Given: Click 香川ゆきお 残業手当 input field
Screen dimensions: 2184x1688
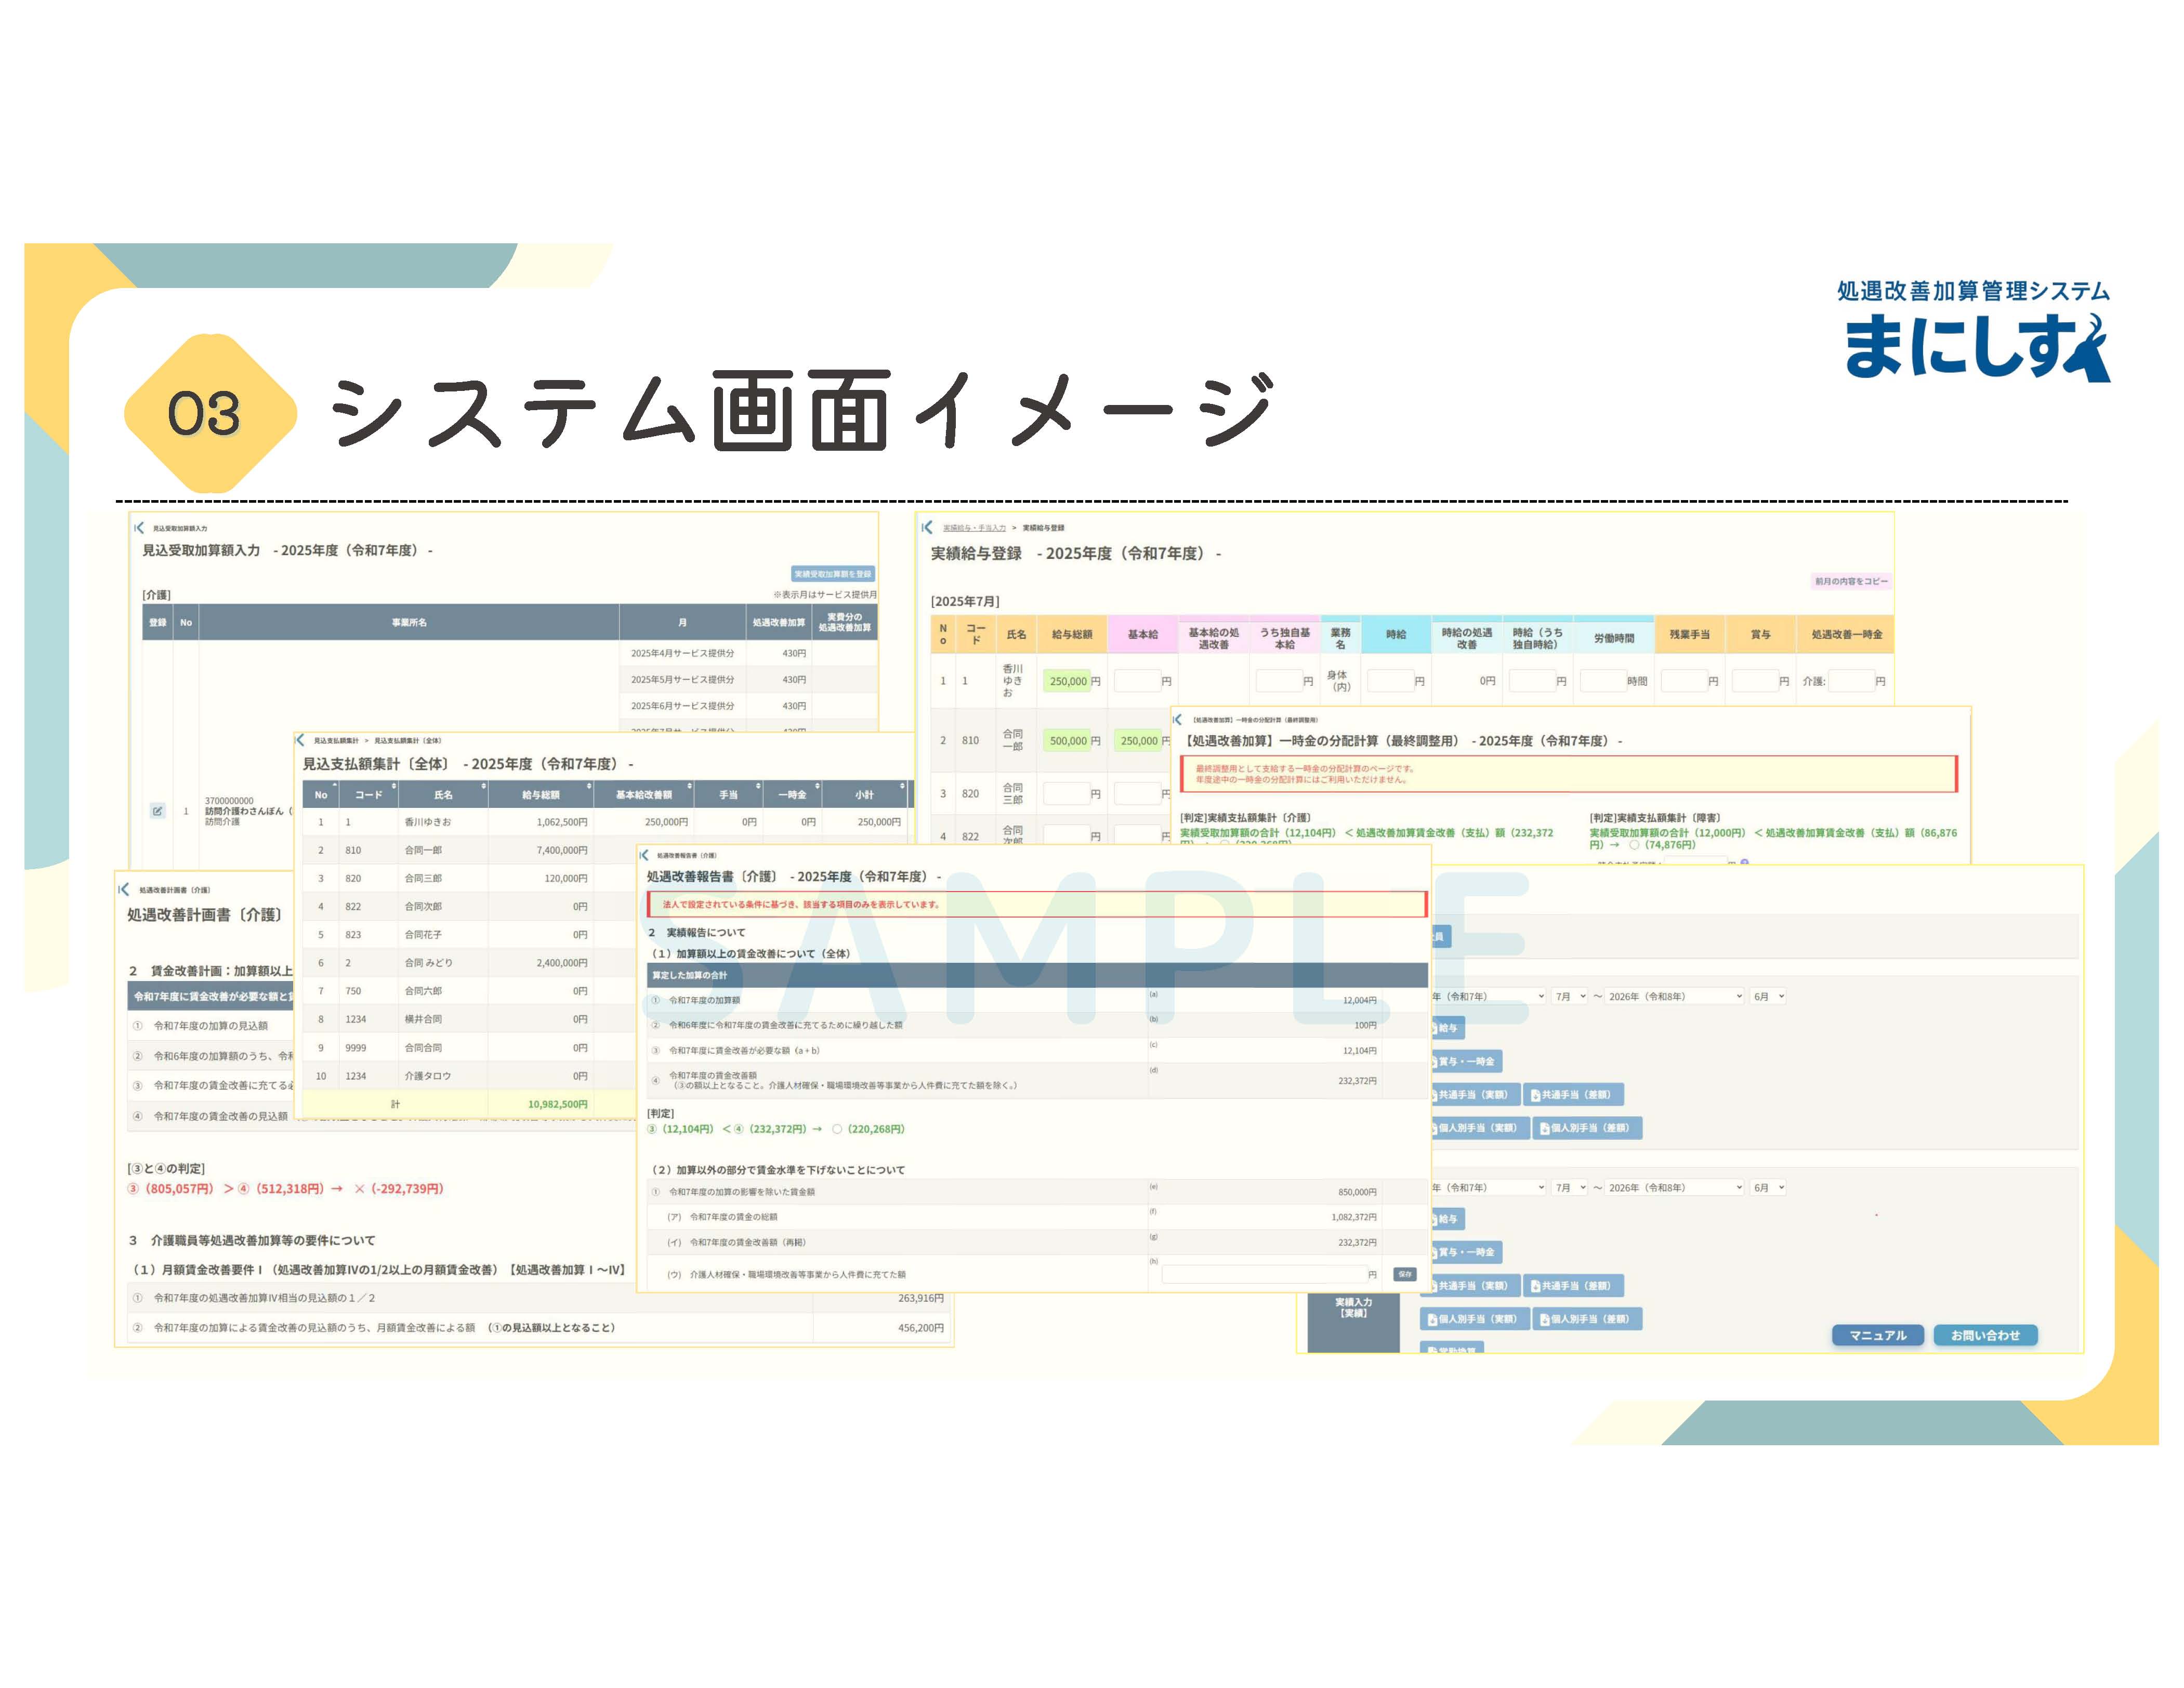Looking at the screenshot, I should tap(1684, 681).
